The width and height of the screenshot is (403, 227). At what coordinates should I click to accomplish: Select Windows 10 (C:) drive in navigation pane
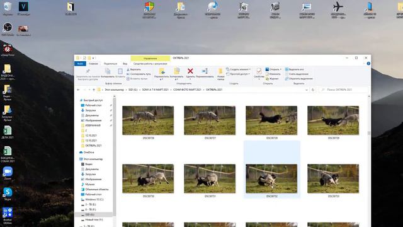coord(94,200)
